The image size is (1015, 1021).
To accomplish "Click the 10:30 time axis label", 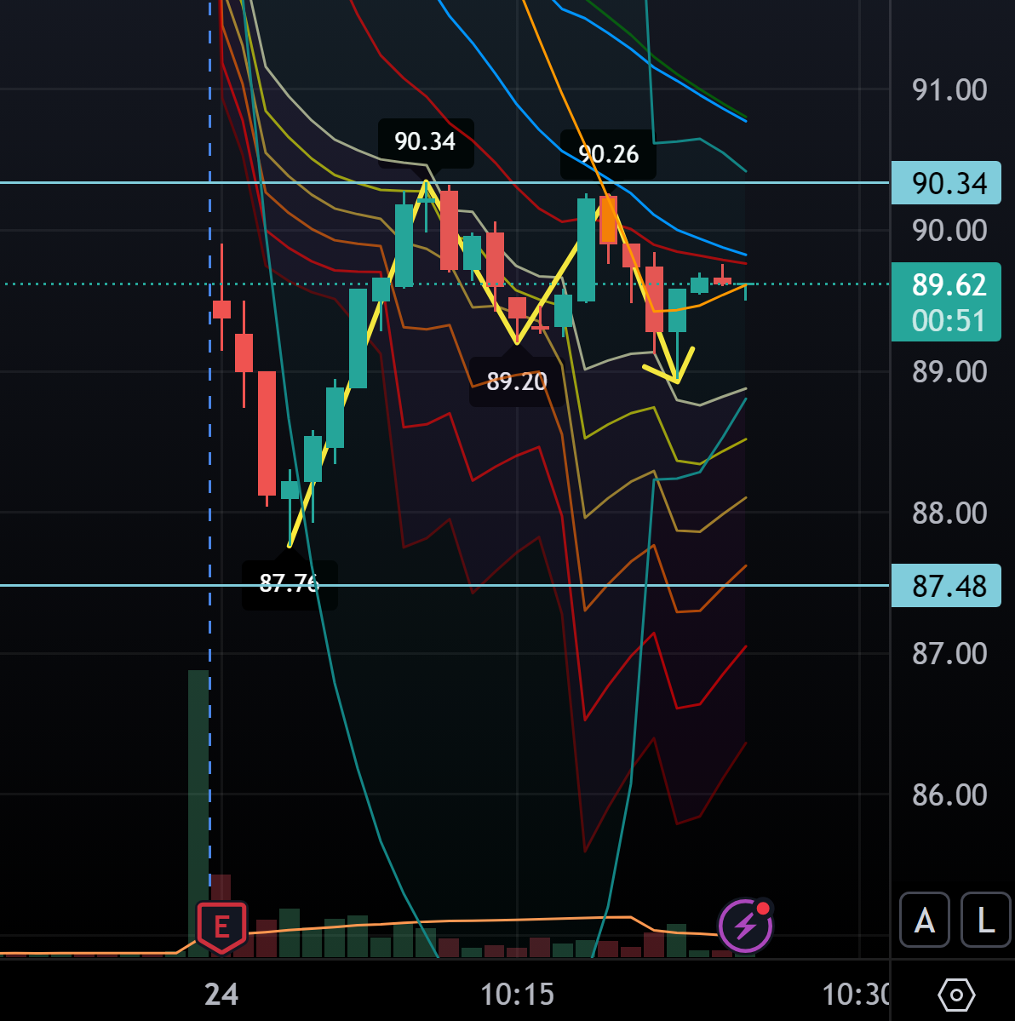I will [855, 995].
